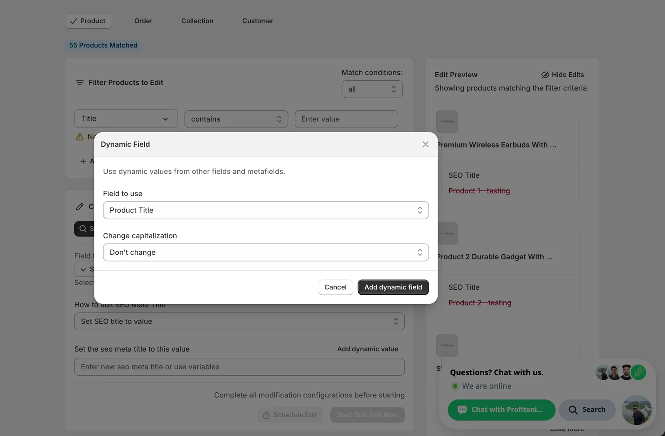Click the Product 2 Durable Gadget With title
The height and width of the screenshot is (436, 665).
495,257
